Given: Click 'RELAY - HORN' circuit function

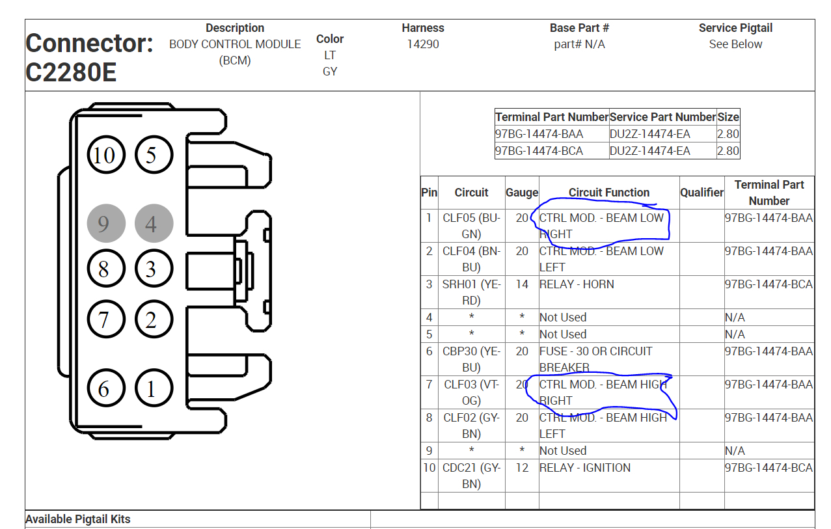Looking at the screenshot, I should click(577, 284).
